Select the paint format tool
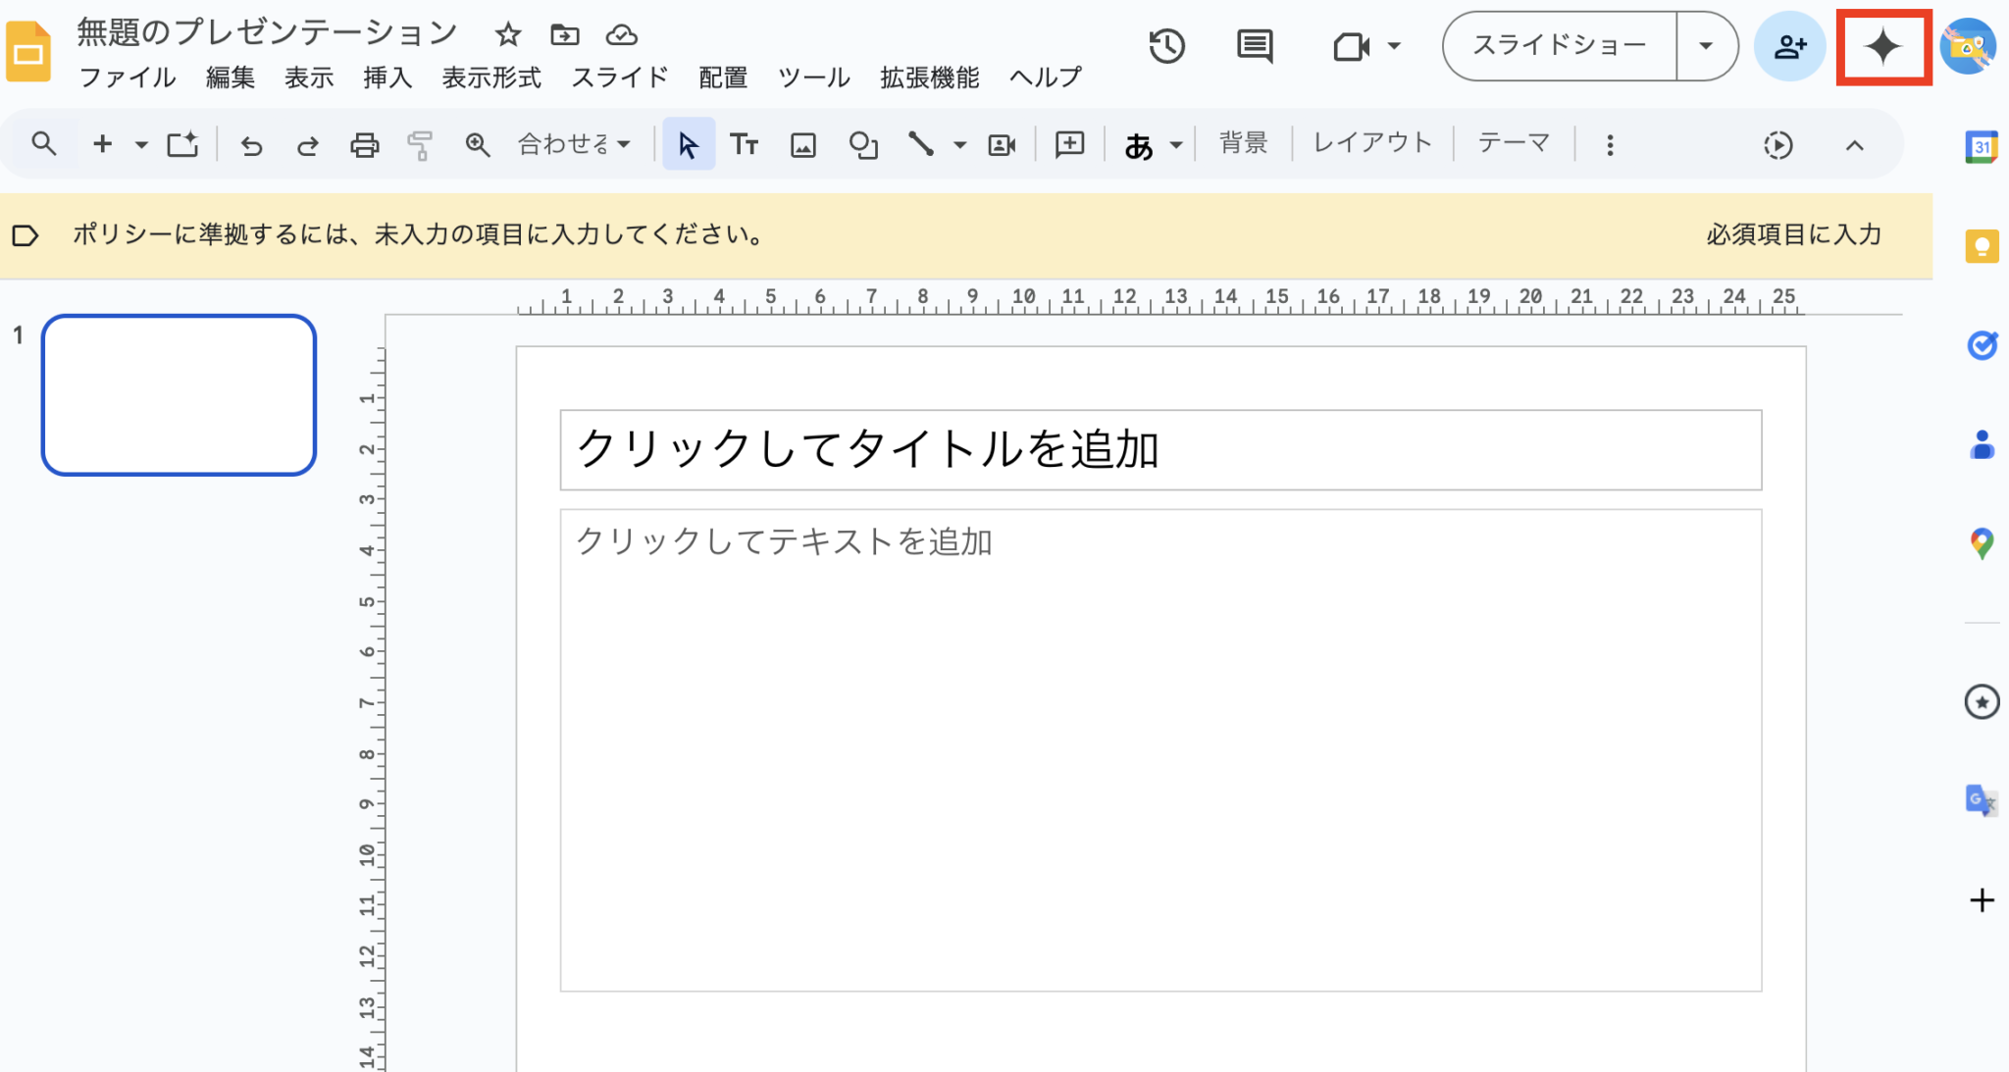 tap(420, 144)
